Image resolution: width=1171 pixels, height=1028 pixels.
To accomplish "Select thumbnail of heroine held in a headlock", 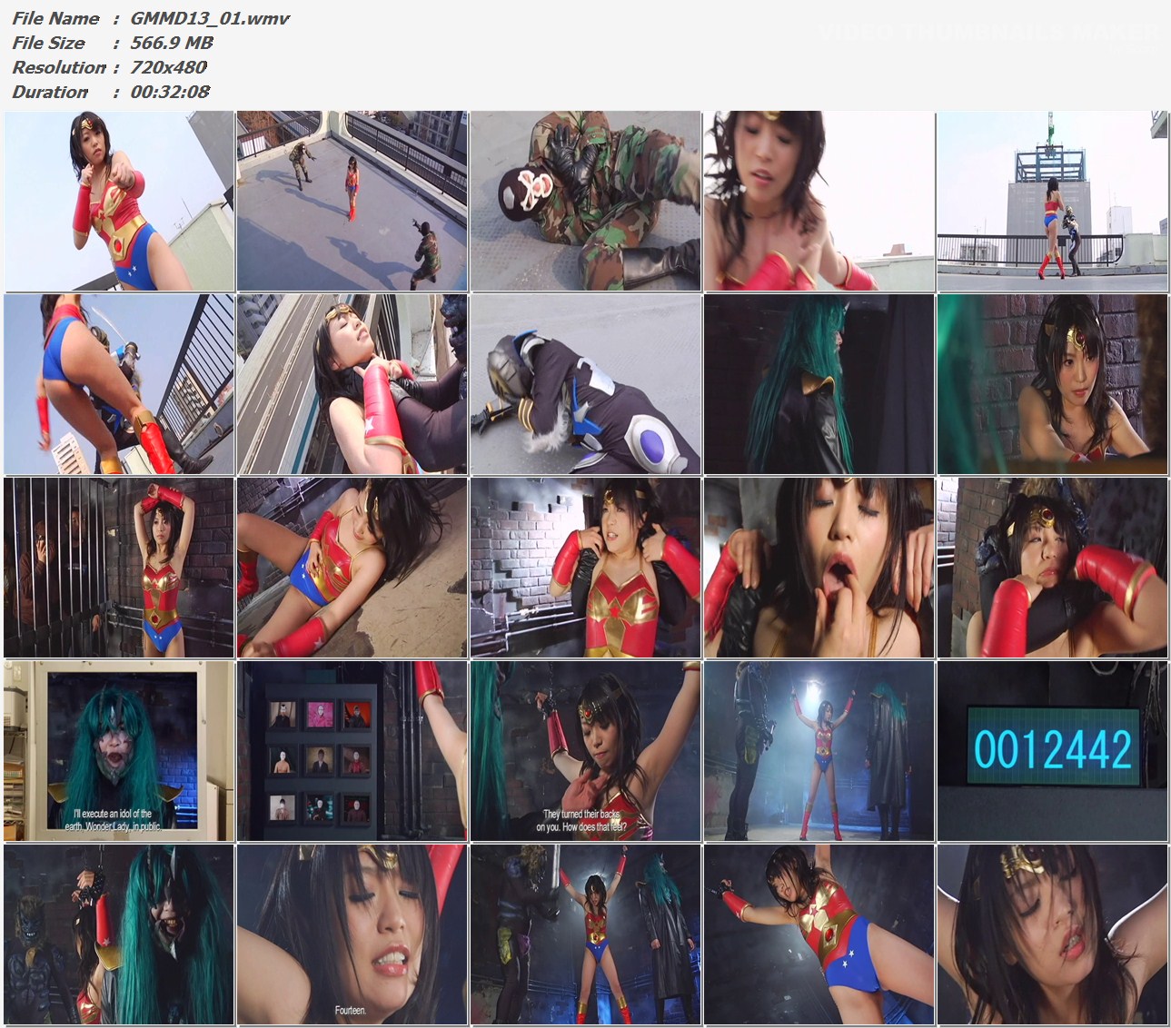I will [1053, 568].
